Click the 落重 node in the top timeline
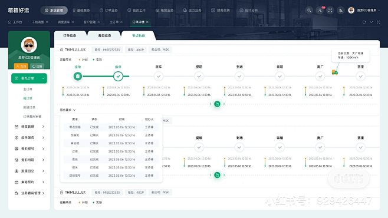This screenshot has width=388, height=218. [x=360, y=76]
